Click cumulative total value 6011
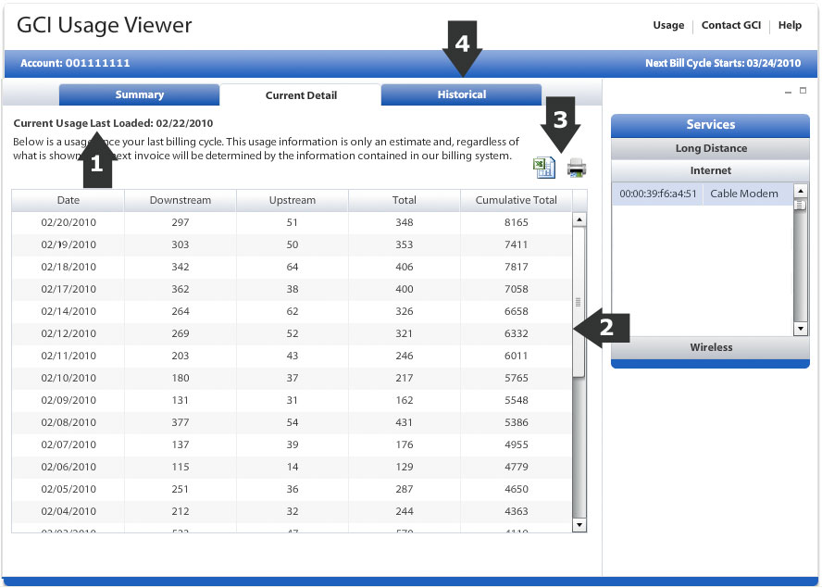The image size is (822, 588). click(x=517, y=356)
